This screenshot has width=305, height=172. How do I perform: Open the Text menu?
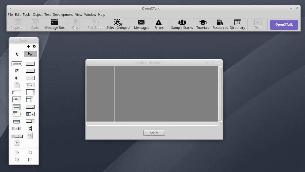(x=47, y=15)
